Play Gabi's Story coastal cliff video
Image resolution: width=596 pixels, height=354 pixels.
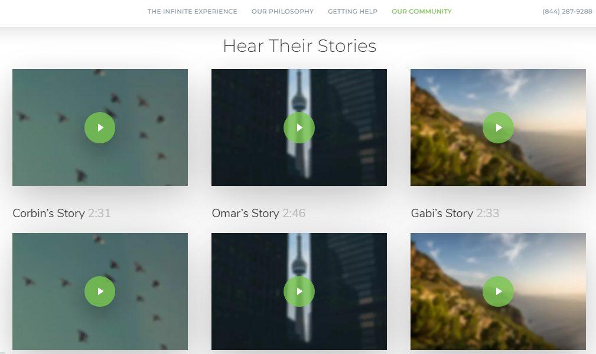(x=498, y=127)
